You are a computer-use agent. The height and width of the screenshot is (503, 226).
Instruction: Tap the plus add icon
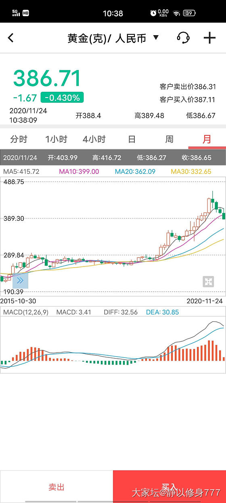coord(209,38)
